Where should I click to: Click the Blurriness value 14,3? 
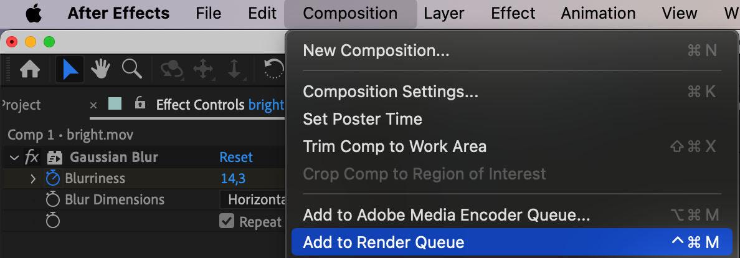pos(233,179)
